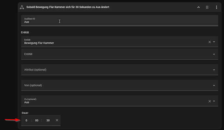Open the empty Entität dropdown
The height and width of the screenshot is (130, 224).
[x=119, y=54]
